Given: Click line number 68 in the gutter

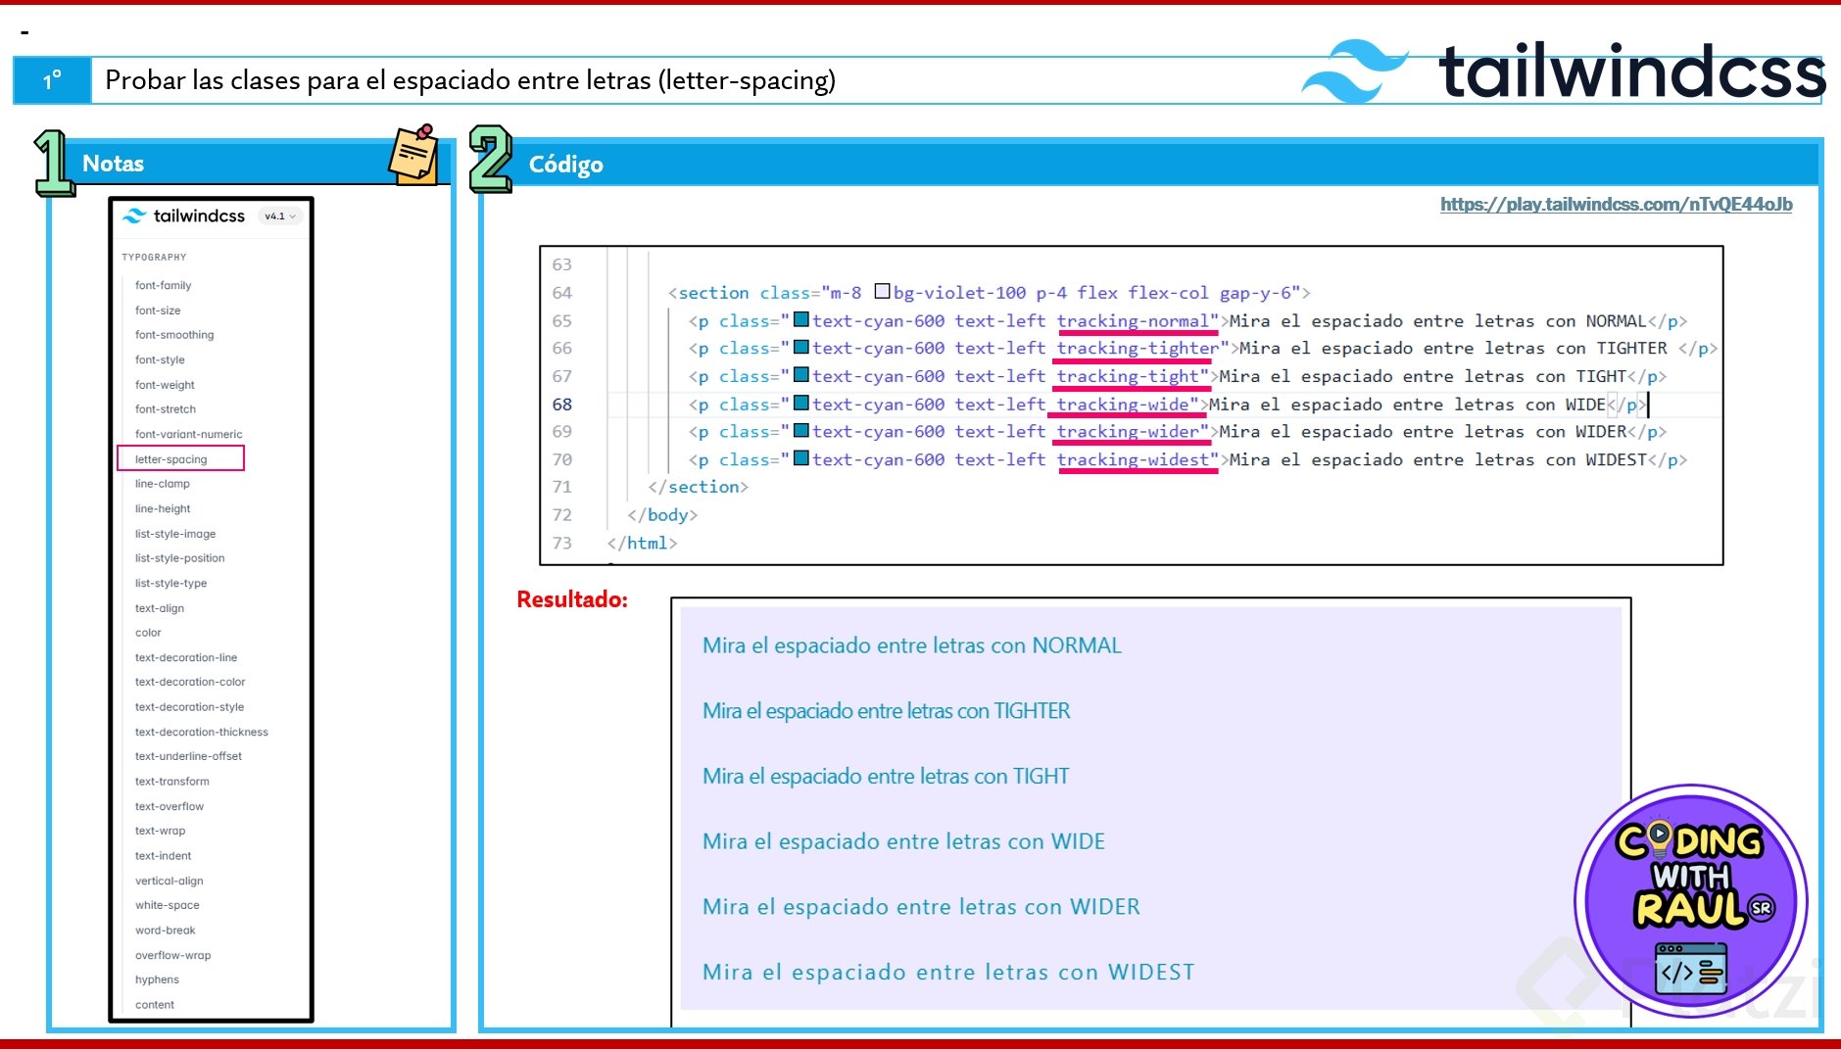Looking at the screenshot, I should click(561, 405).
